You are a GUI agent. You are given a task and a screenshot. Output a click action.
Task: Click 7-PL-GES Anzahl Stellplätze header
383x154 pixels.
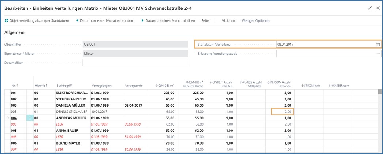pyautogui.click(x=251, y=84)
